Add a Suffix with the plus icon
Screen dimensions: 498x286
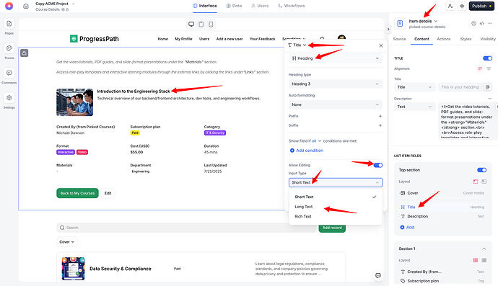tap(380, 125)
